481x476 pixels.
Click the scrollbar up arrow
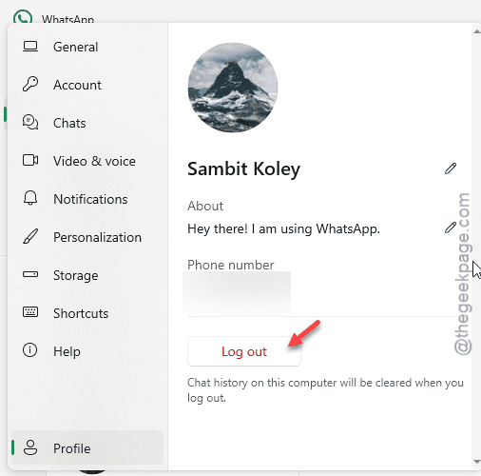tap(477, 31)
